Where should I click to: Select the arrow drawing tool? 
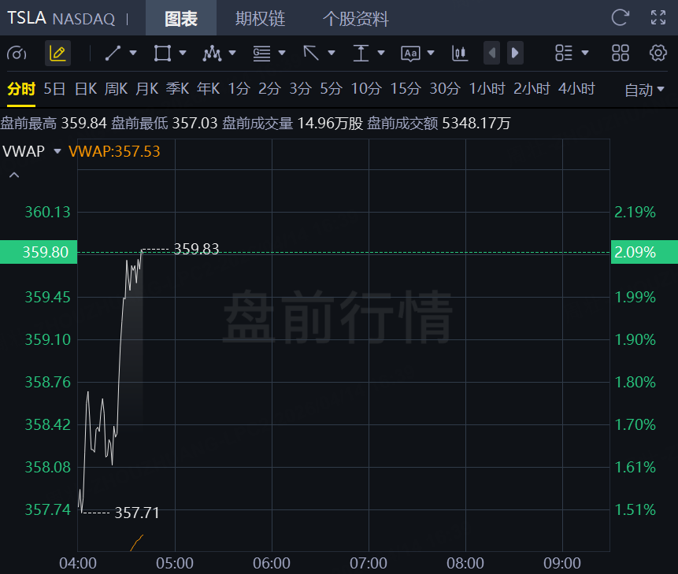click(311, 54)
